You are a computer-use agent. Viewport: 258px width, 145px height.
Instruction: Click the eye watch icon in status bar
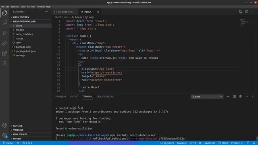[x=18, y=143]
